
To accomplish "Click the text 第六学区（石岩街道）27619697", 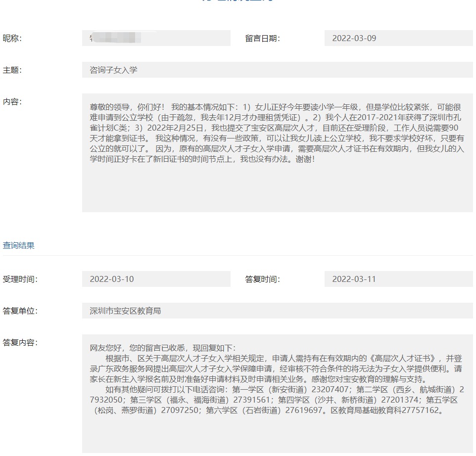I will tap(264, 410).
